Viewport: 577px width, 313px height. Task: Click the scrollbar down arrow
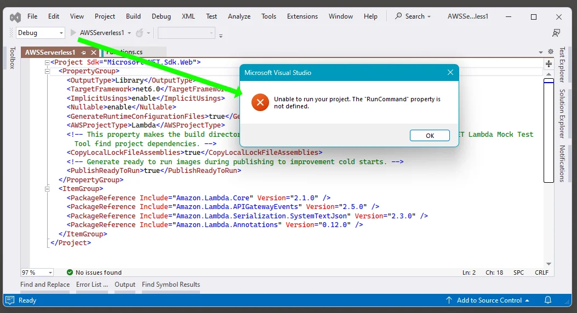pyautogui.click(x=549, y=264)
